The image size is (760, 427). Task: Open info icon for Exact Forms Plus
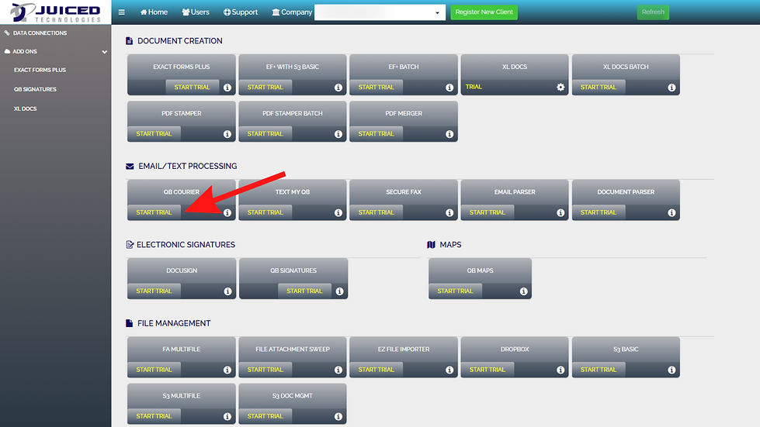point(227,88)
